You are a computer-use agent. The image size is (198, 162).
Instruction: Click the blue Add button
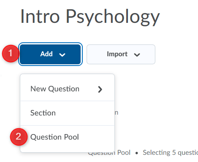pos(50,54)
